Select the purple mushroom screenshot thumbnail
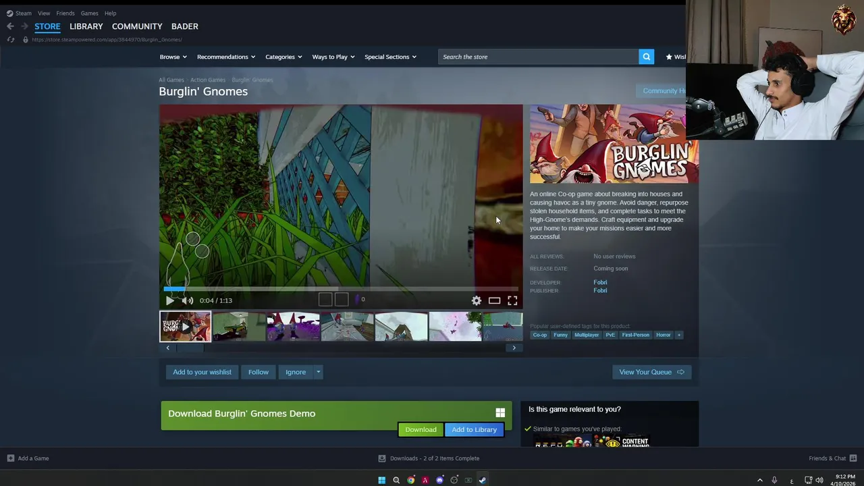The width and height of the screenshot is (864, 486). coord(293,327)
